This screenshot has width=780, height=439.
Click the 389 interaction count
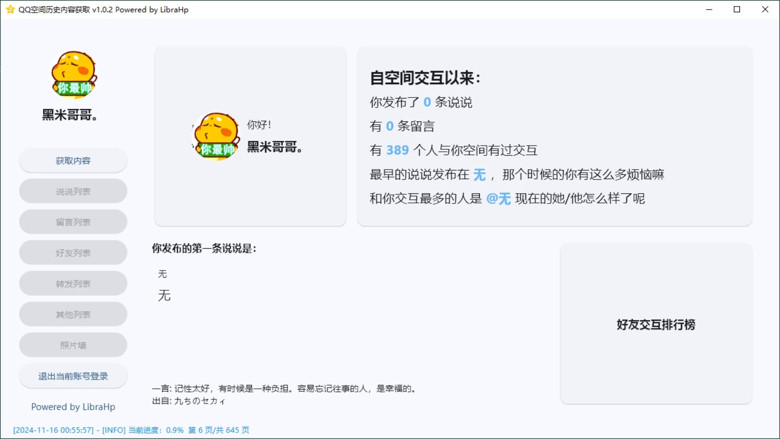[398, 150]
